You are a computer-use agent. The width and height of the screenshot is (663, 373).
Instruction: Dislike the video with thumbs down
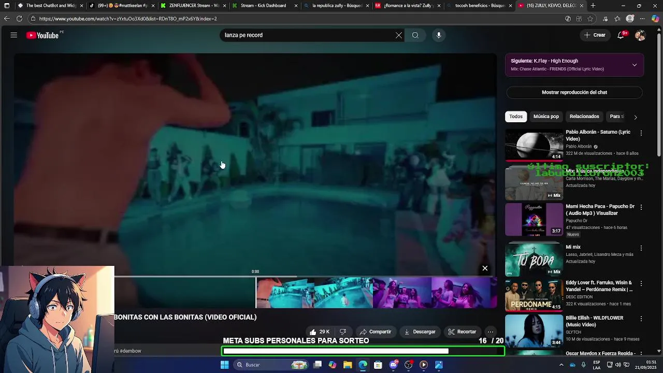(x=343, y=332)
